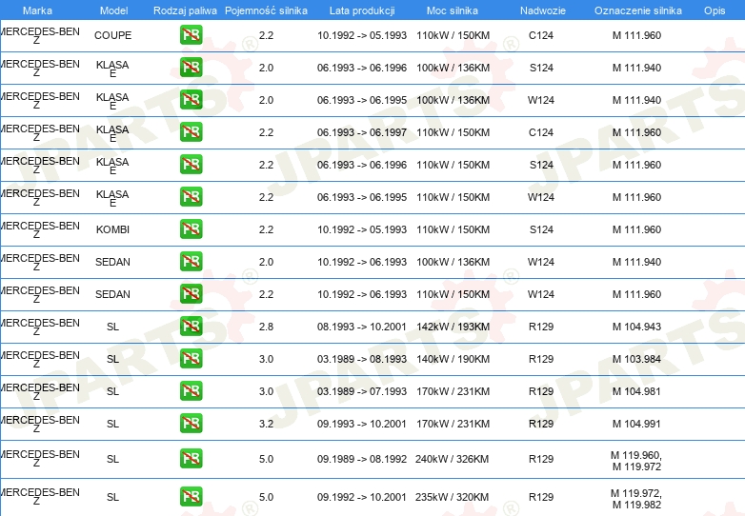Click the fuel icon for SL M 103.984 row

click(x=191, y=358)
